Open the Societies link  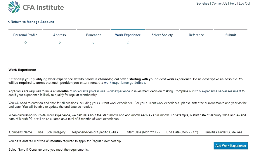[x=203, y=4]
